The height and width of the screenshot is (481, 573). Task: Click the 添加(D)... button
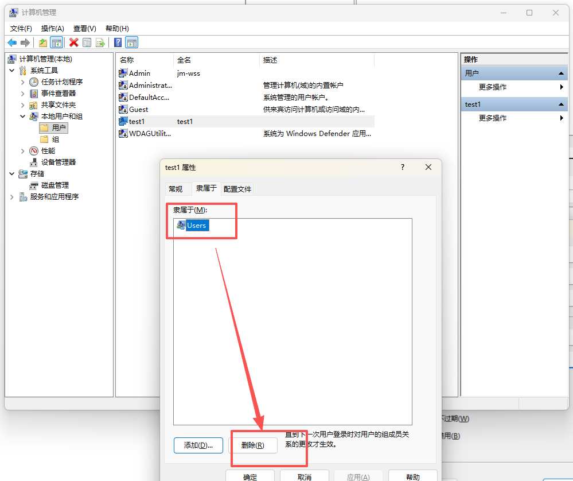(198, 445)
